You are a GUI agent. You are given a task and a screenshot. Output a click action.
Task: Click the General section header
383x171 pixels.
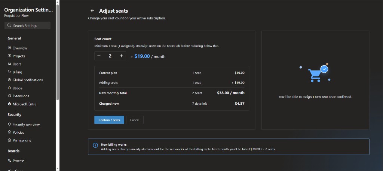(14, 38)
